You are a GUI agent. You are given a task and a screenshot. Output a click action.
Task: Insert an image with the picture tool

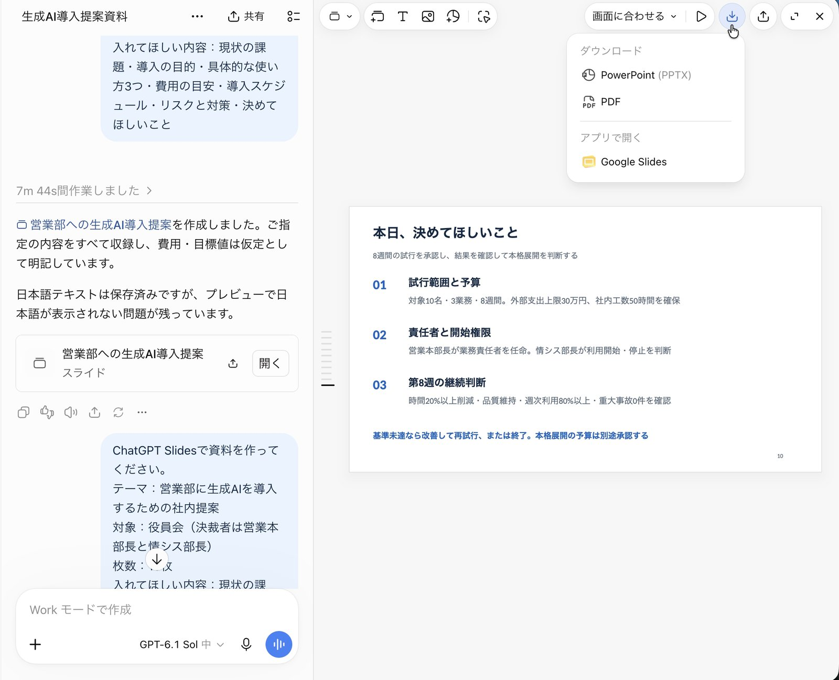click(428, 16)
